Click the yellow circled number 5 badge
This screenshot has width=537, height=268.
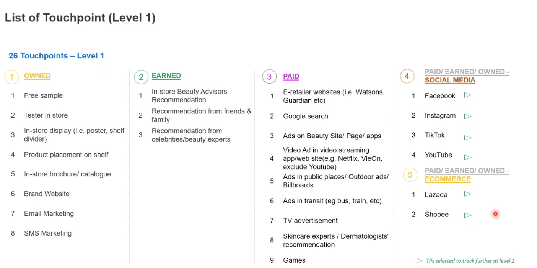tap(410, 175)
